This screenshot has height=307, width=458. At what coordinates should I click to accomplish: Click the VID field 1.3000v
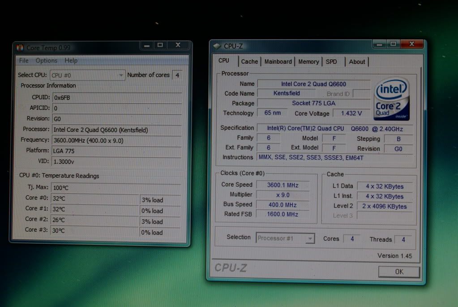tap(116, 162)
